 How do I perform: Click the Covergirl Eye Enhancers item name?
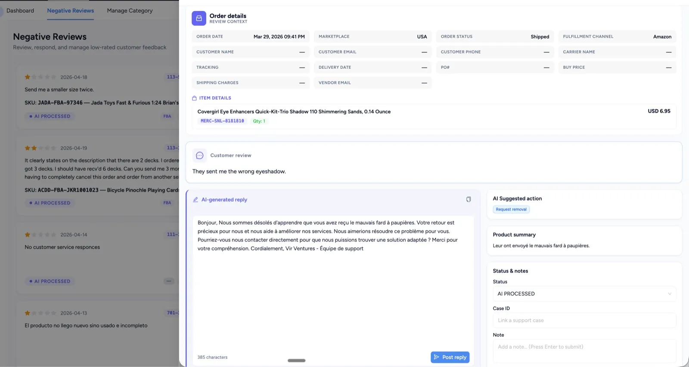point(294,112)
